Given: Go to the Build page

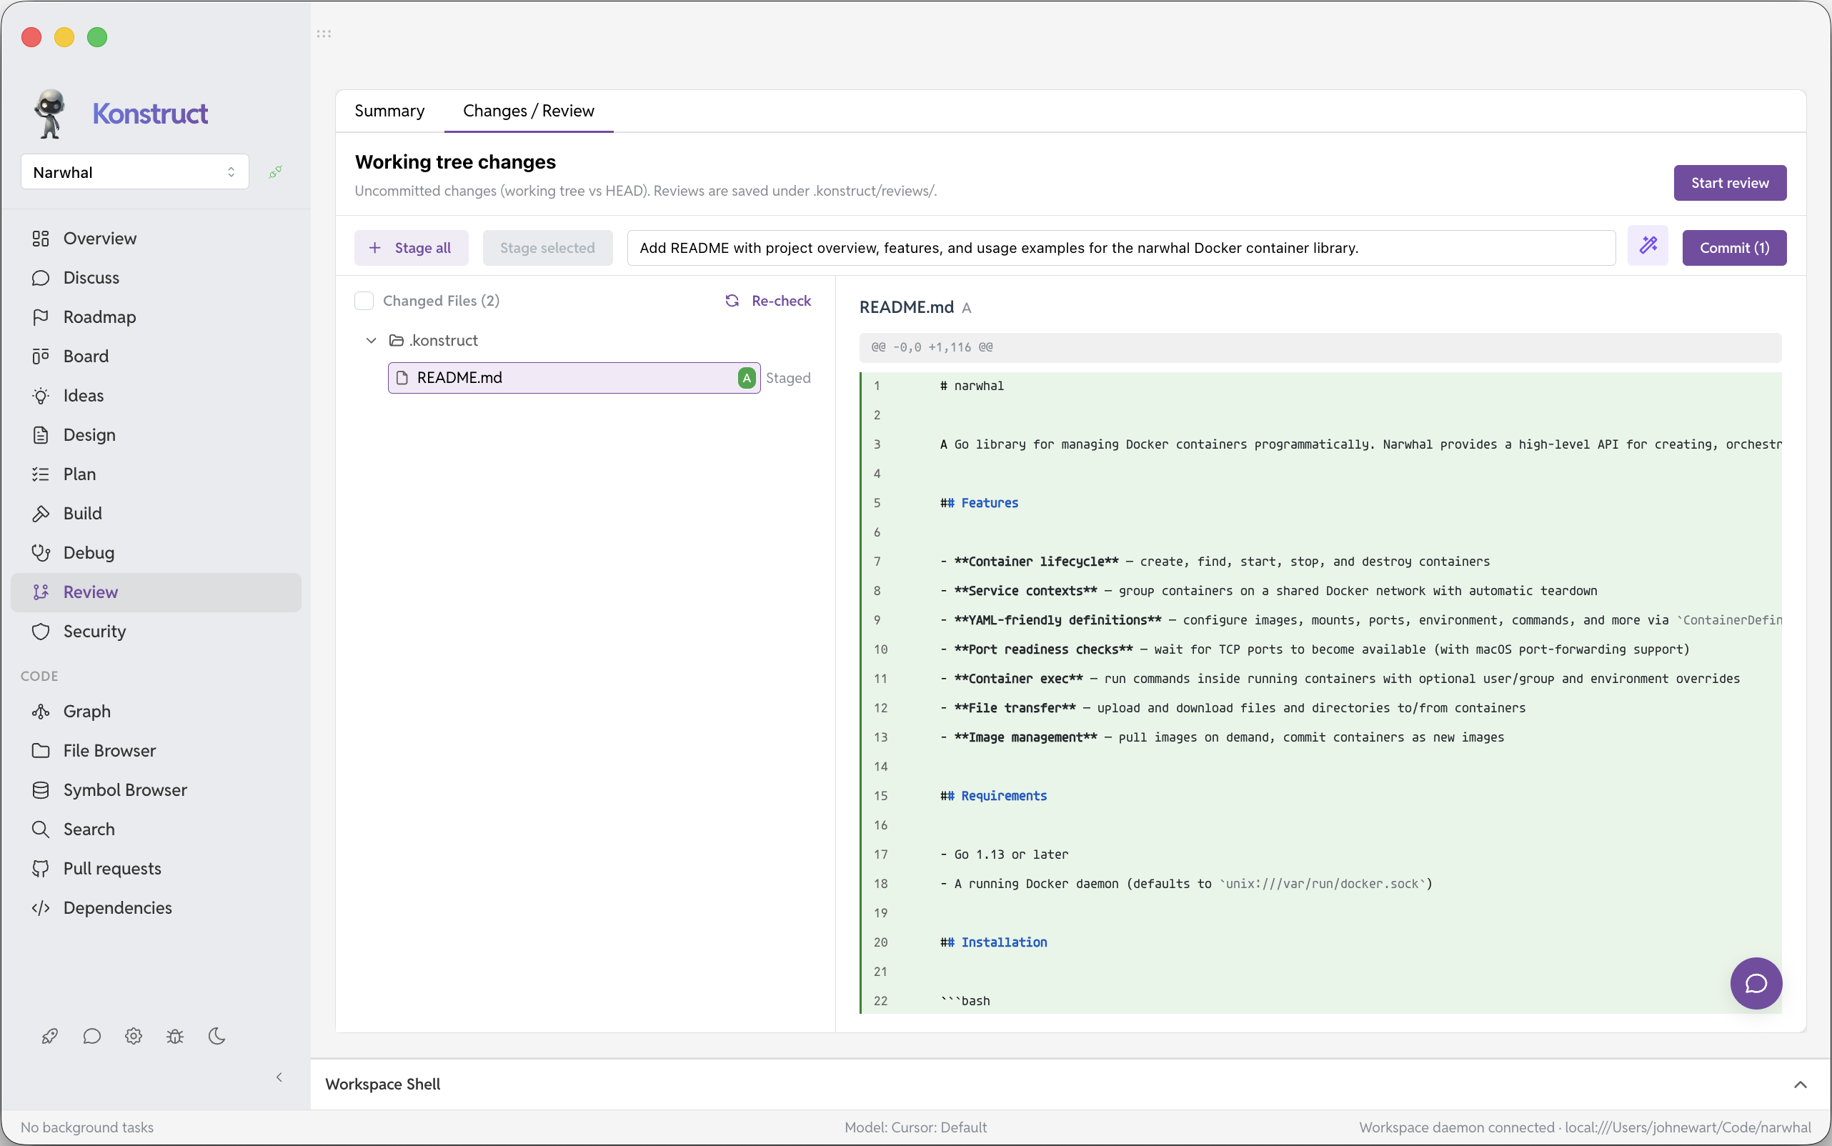Looking at the screenshot, I should 156,514.
